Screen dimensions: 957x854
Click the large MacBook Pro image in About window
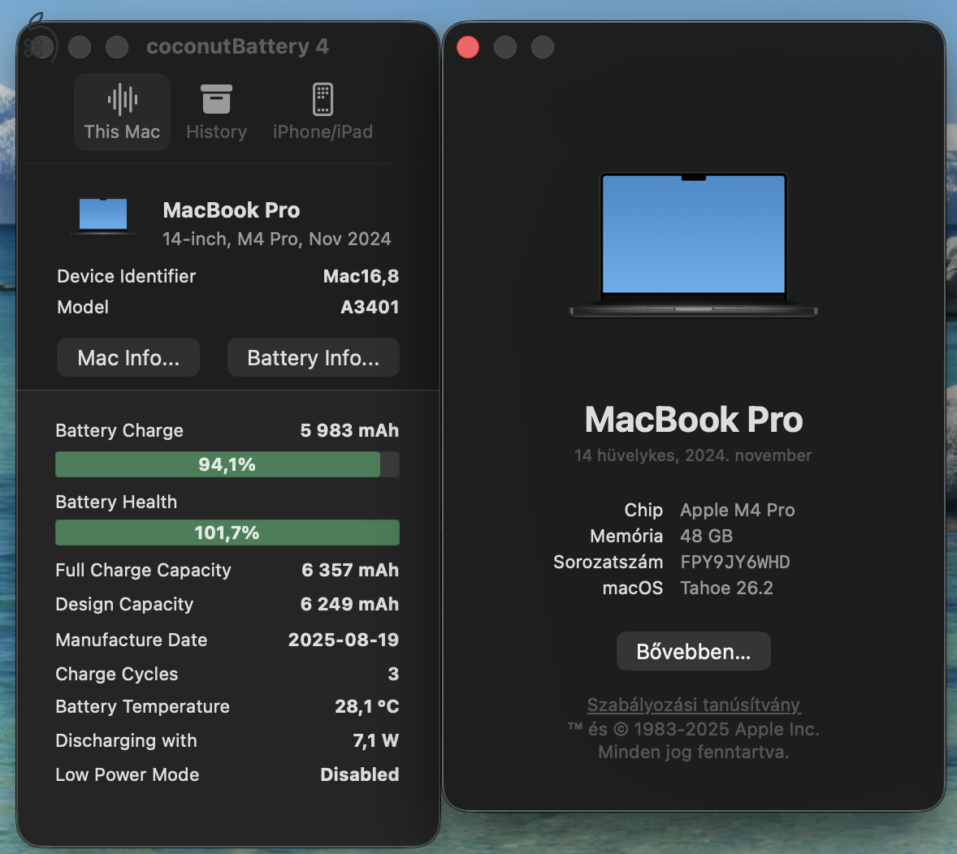[693, 245]
